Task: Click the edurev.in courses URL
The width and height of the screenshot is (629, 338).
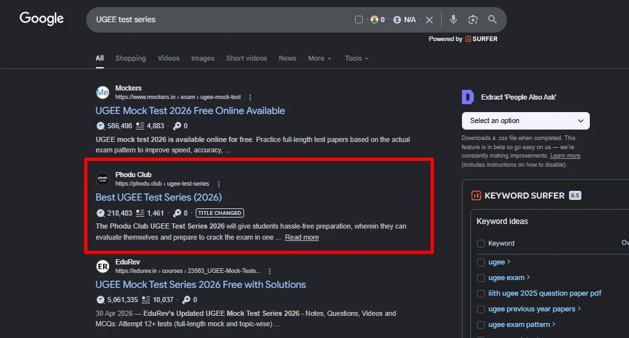Action: 188,271
